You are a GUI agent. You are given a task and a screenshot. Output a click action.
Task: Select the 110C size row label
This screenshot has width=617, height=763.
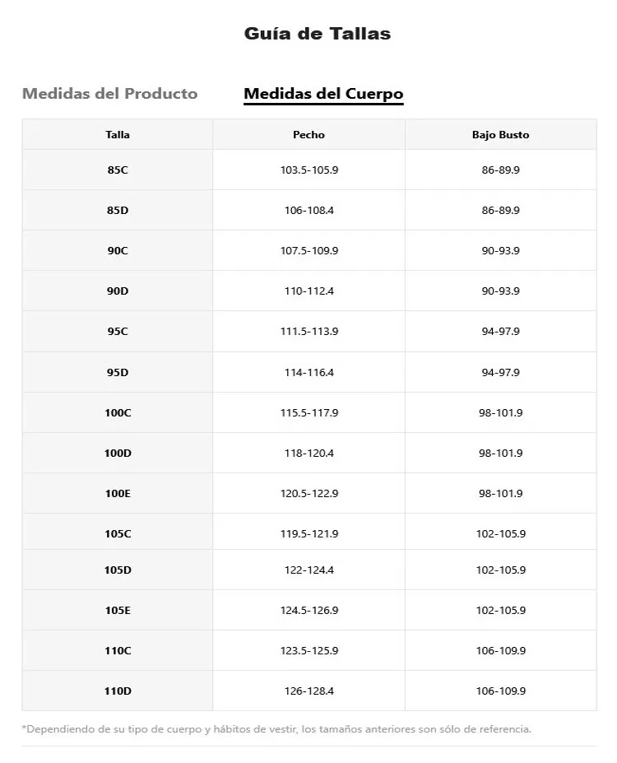coord(118,650)
